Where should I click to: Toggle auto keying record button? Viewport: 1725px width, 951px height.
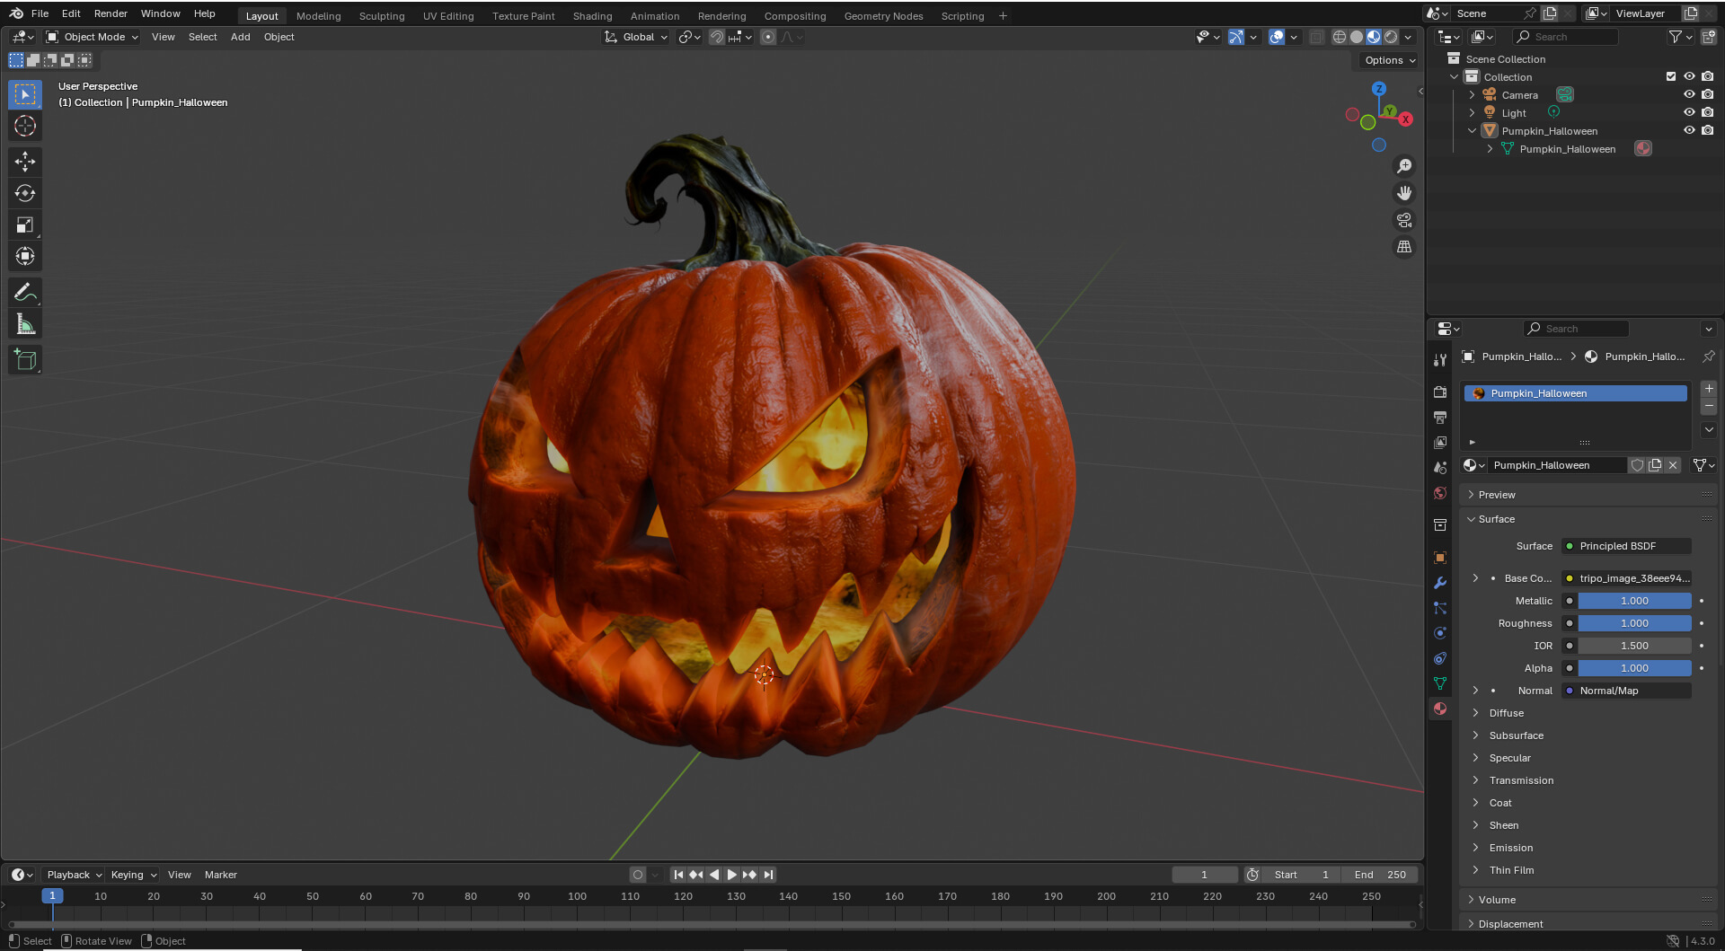click(638, 875)
